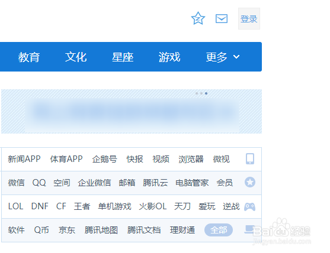Viewport: 330px width, 253px height.
Task: Open the 快报 link
Action: tap(135, 159)
